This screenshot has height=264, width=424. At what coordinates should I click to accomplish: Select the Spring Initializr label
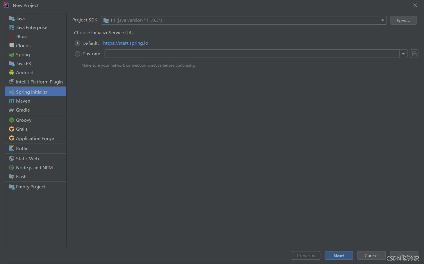tap(32, 92)
